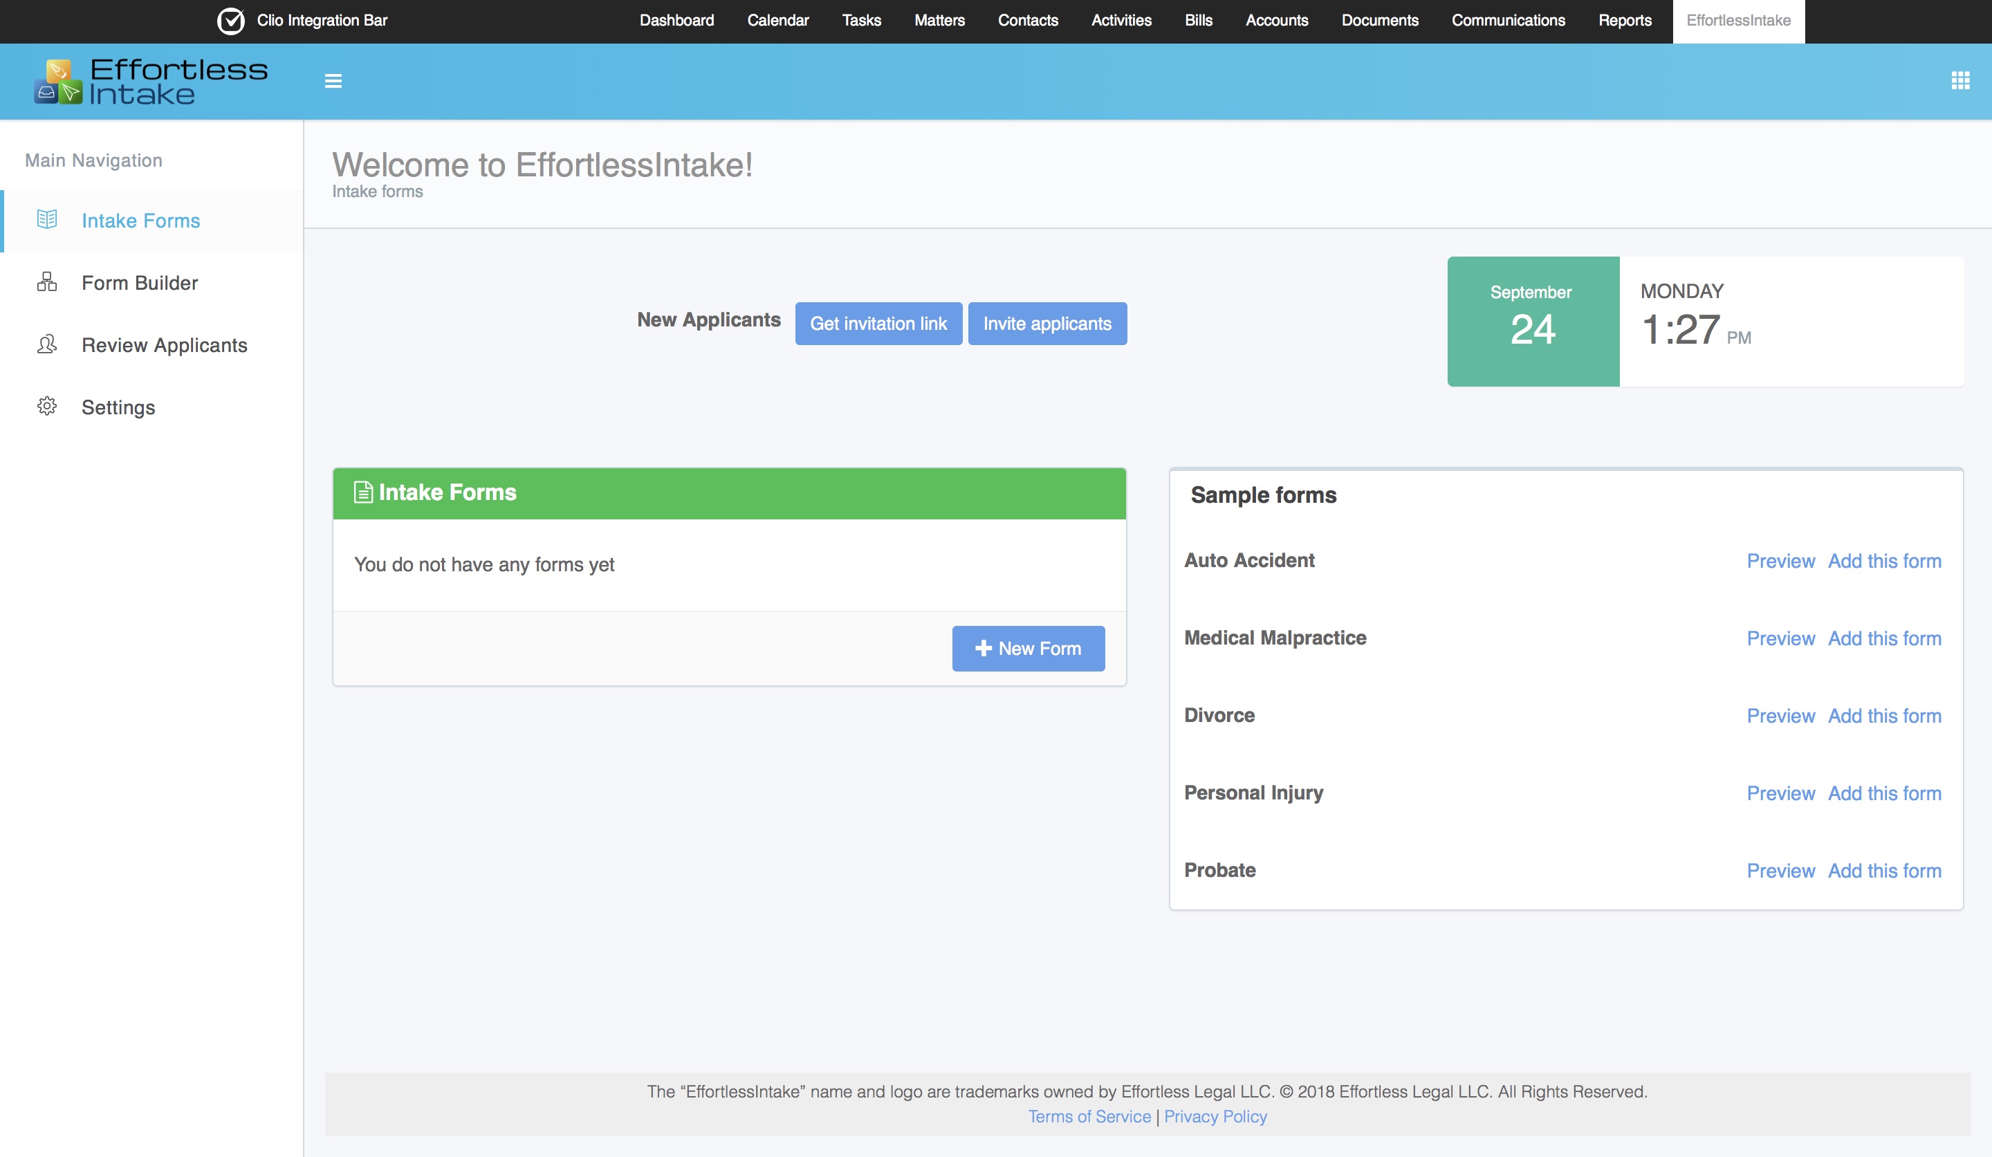Add the Probate sample form

click(x=1883, y=871)
